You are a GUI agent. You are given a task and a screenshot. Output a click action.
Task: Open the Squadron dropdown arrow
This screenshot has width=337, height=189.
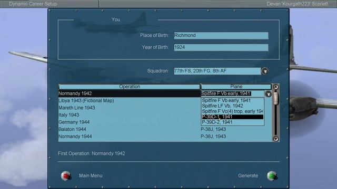[265, 71]
